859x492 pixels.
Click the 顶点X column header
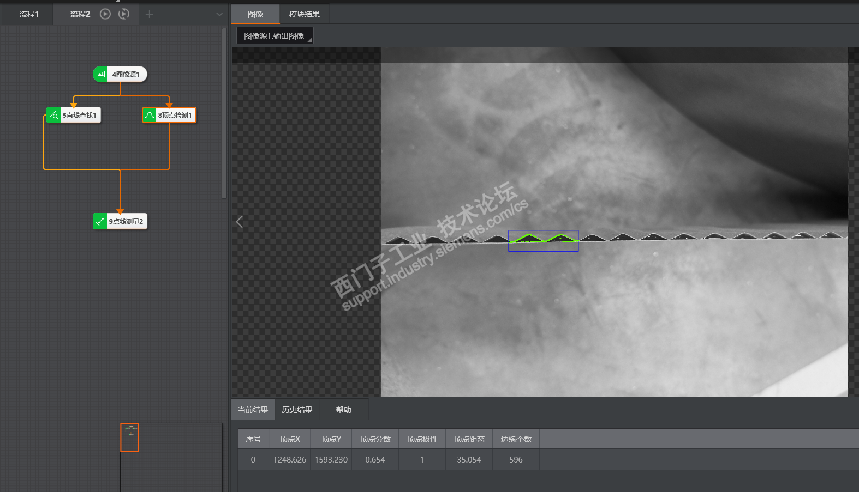point(290,439)
